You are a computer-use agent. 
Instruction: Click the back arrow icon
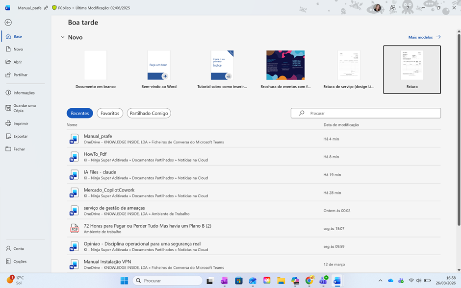[8, 23]
